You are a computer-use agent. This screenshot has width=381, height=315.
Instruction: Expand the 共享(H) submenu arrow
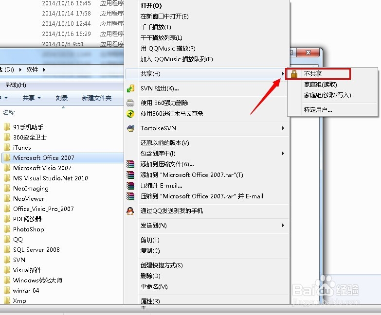(x=283, y=73)
